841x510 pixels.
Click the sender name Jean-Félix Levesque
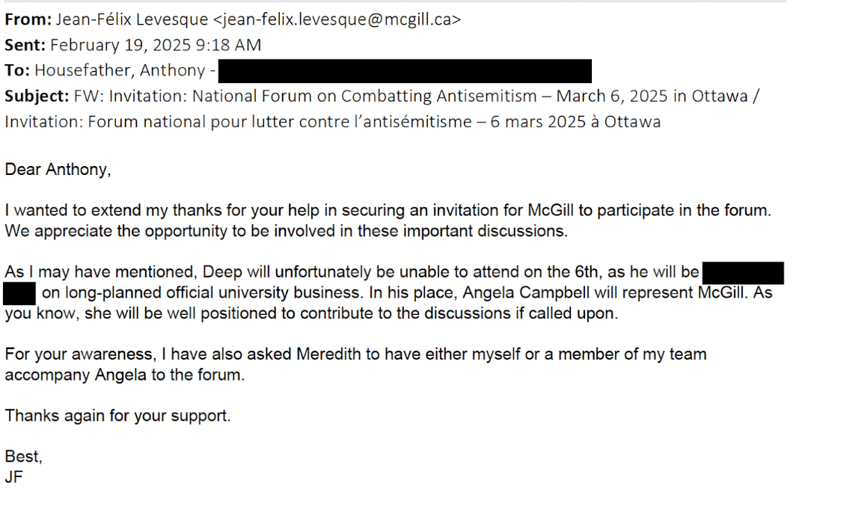[129, 19]
